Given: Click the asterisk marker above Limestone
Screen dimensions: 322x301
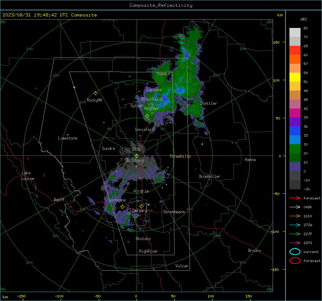Looking at the screenshot, I should [x=68, y=135].
